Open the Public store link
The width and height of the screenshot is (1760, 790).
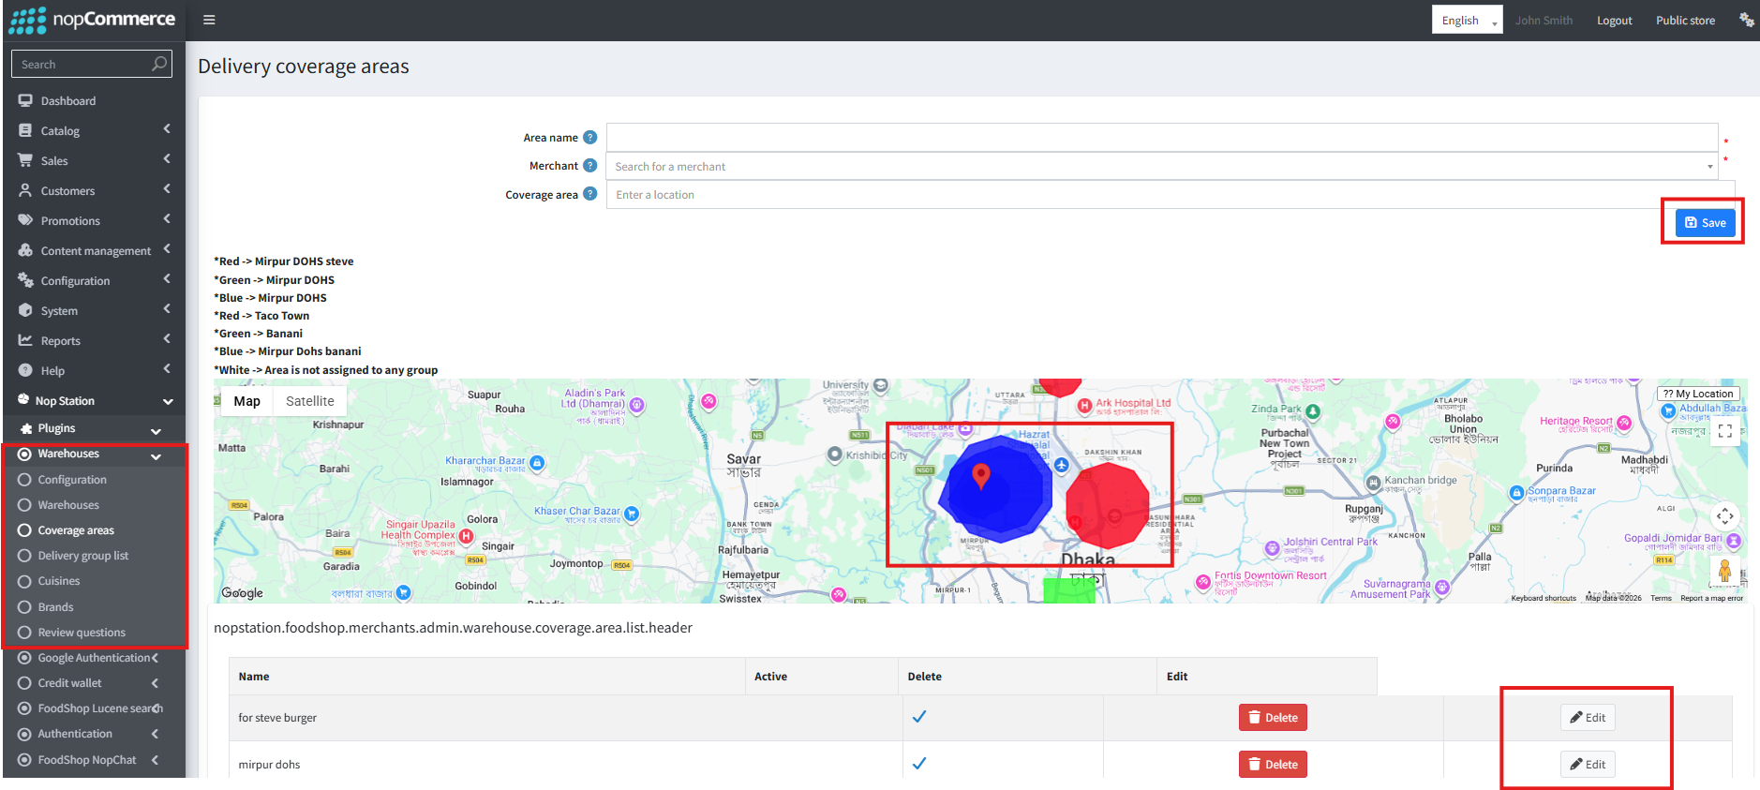click(1685, 21)
